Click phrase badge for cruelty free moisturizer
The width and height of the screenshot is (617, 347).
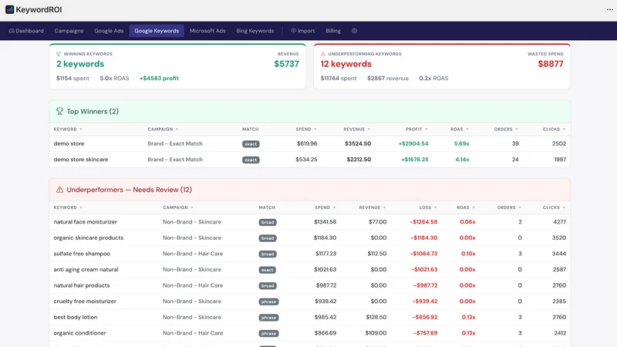point(268,302)
